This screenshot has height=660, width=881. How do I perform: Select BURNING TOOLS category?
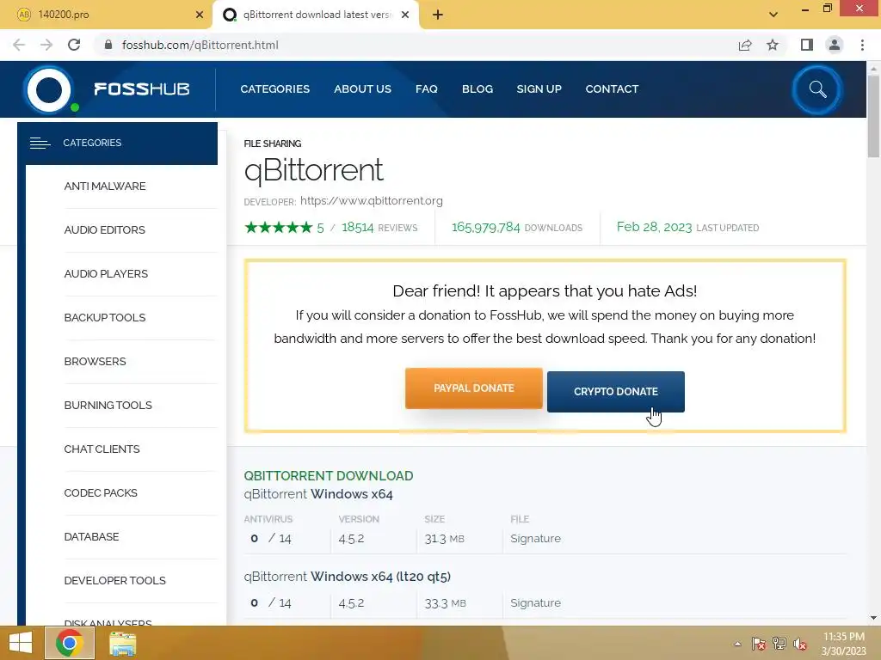(108, 405)
